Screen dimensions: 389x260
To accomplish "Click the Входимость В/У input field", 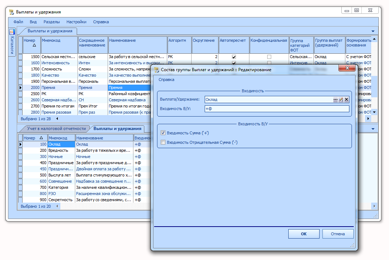I will 277,109.
